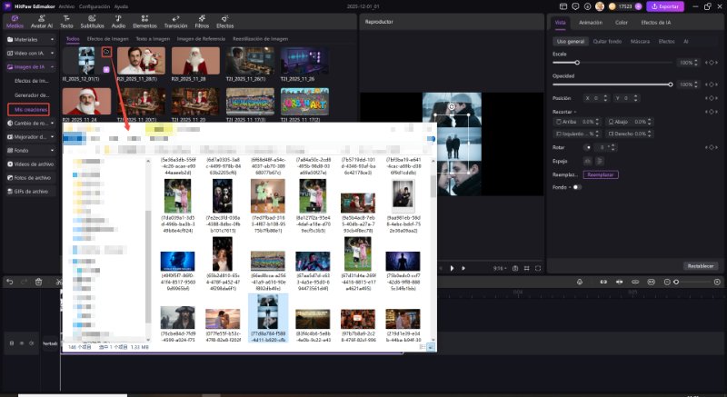Click the Reemplazar button
This screenshot has width=727, height=397.
tap(600, 174)
